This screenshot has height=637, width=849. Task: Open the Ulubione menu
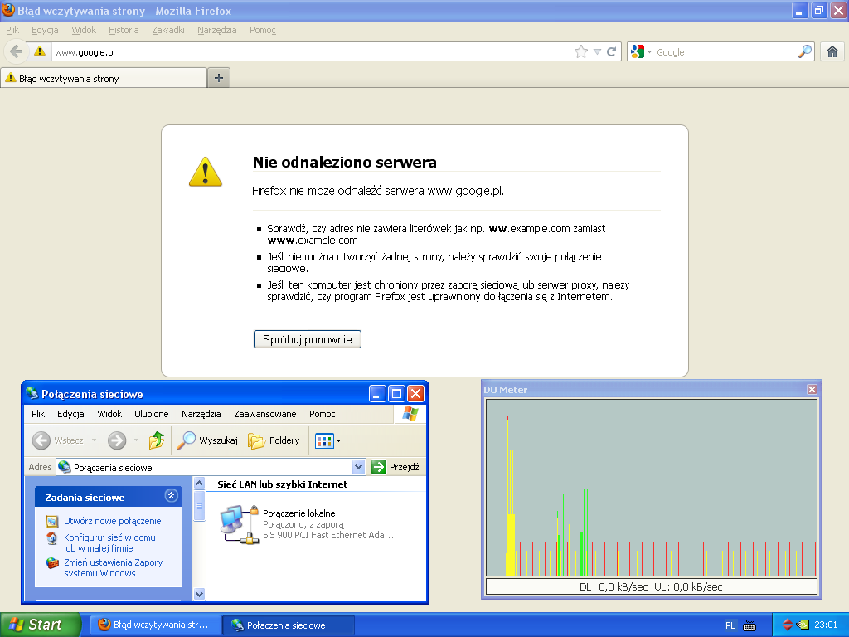pyautogui.click(x=151, y=414)
